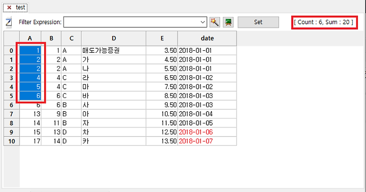366x192 pixels.
Task: Select row header 1
Action: coord(12,60)
